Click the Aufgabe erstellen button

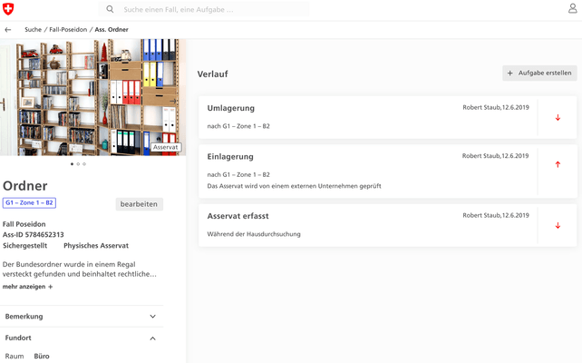pos(539,73)
